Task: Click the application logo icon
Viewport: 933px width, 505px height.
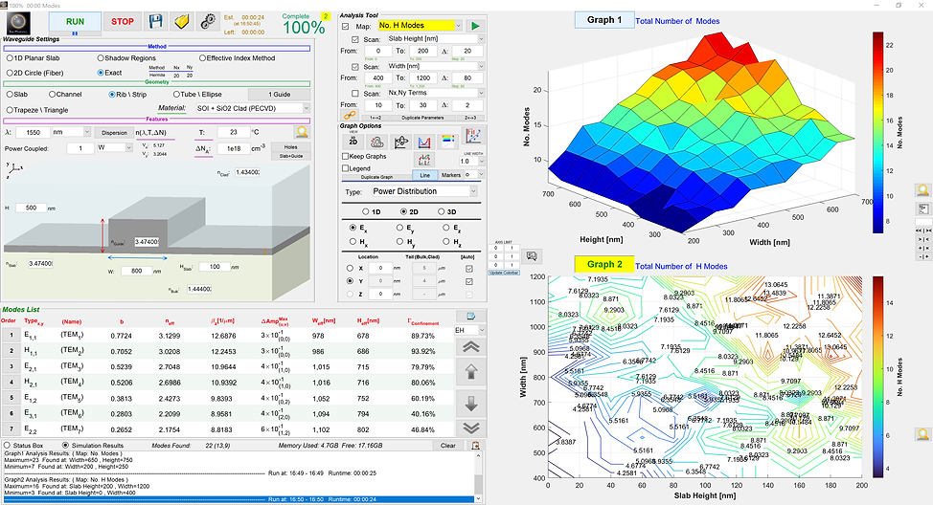Action: [18, 23]
